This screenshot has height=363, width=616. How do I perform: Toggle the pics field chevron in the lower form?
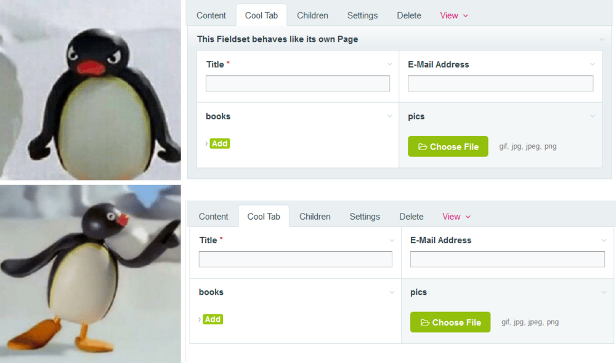pos(604,292)
